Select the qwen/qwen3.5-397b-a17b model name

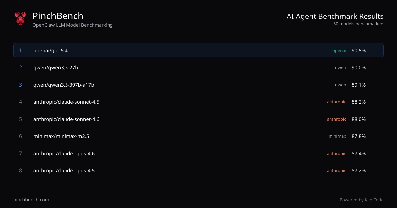click(x=64, y=85)
